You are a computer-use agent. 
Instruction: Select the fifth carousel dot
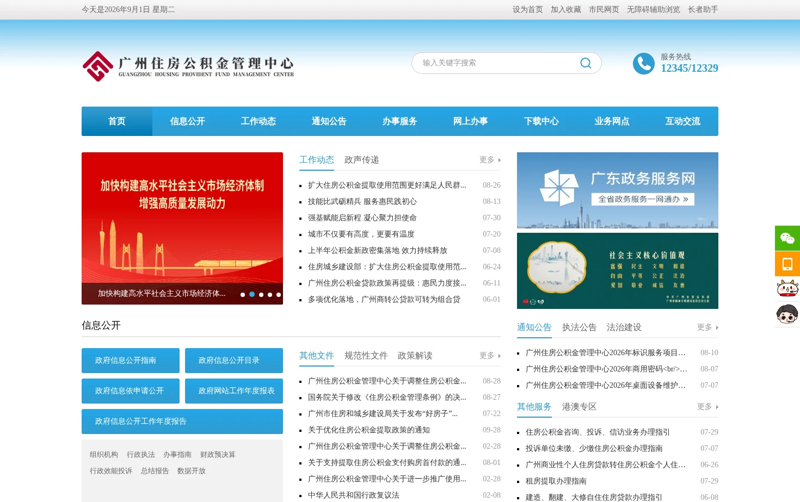(x=279, y=294)
